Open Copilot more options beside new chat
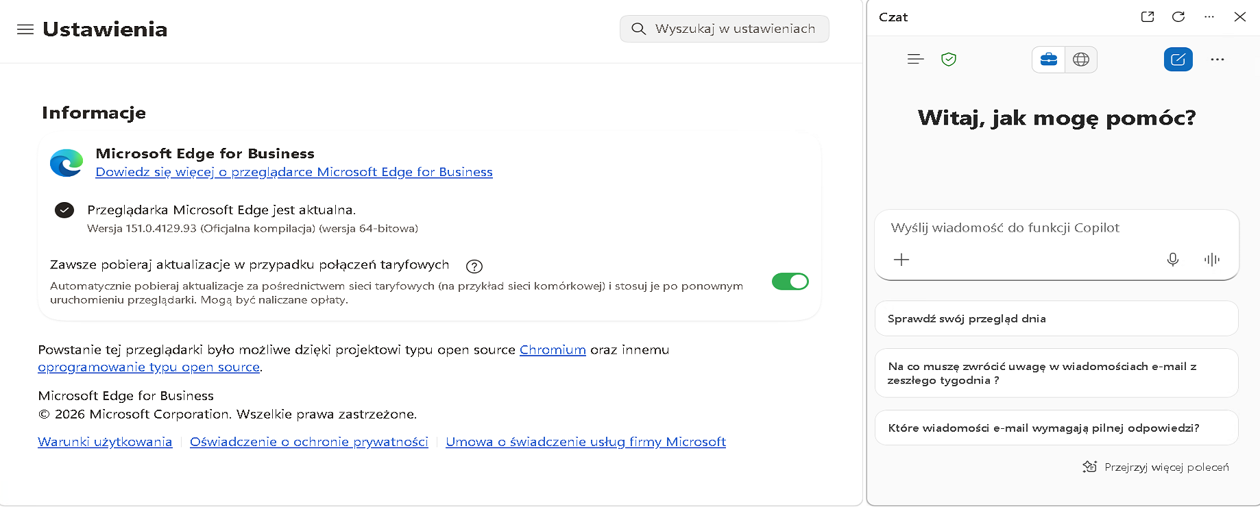 pyautogui.click(x=1217, y=60)
